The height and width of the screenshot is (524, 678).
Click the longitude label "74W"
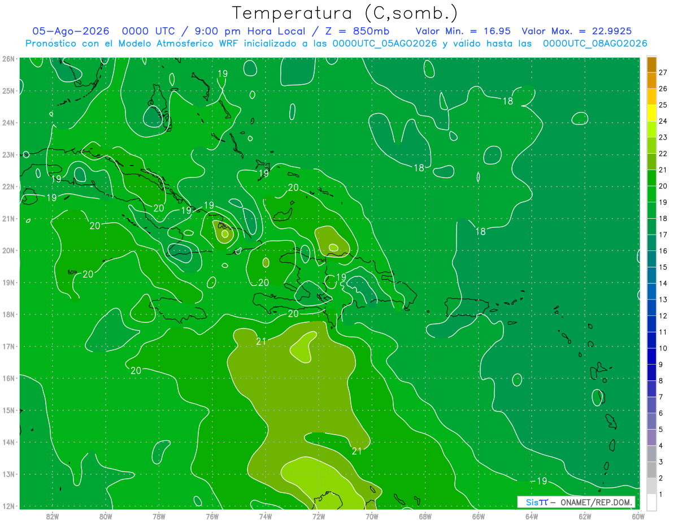pyautogui.click(x=266, y=516)
